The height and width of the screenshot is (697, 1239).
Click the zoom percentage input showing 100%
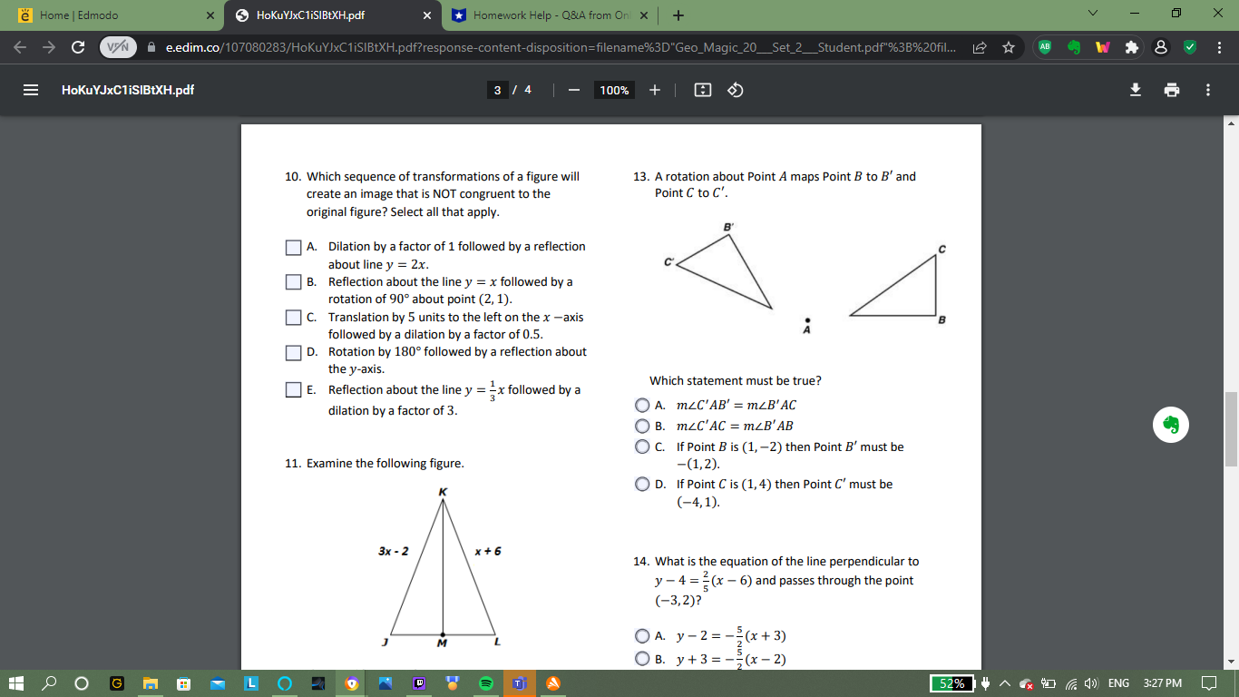(613, 90)
